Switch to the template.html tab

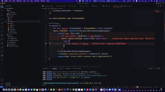point(61,6)
